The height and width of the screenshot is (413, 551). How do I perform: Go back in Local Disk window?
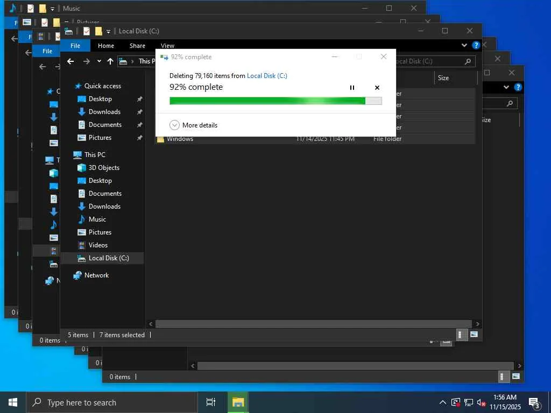pyautogui.click(x=70, y=61)
